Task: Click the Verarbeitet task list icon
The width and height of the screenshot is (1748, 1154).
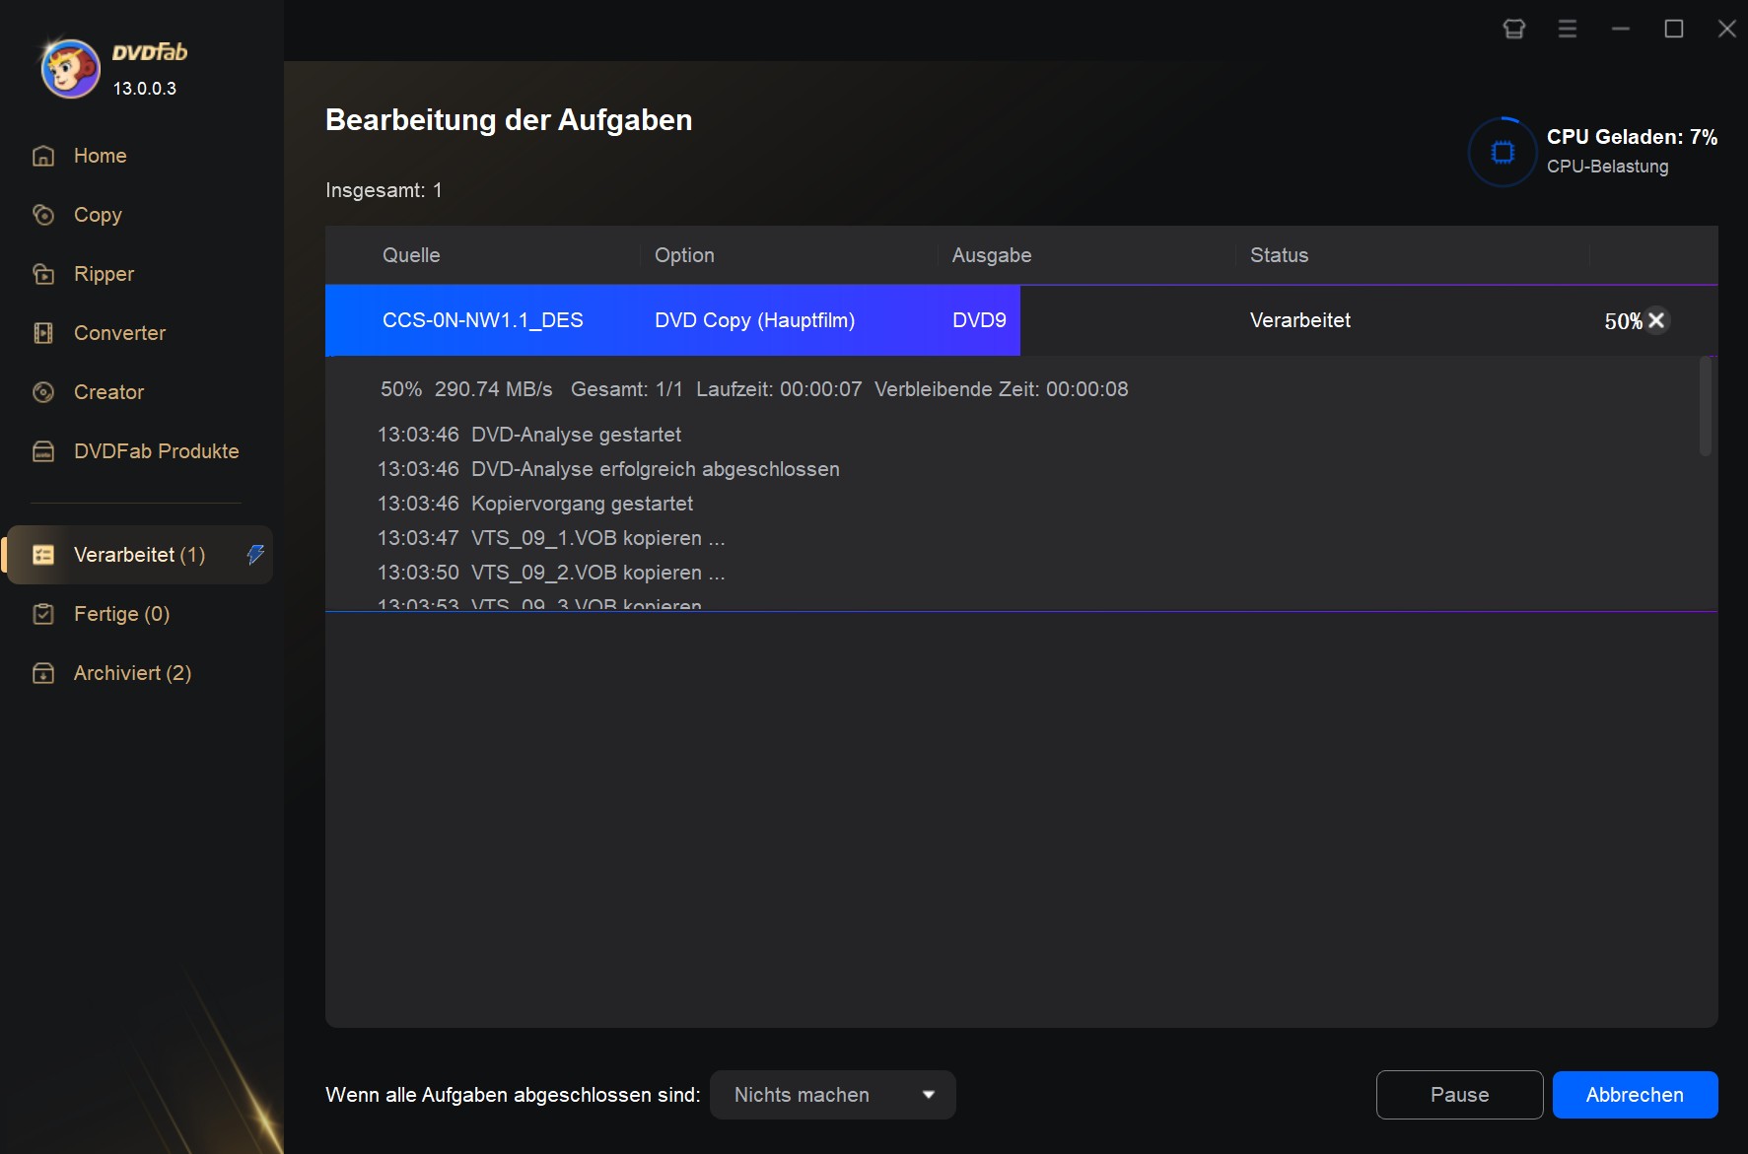Action: 43,555
